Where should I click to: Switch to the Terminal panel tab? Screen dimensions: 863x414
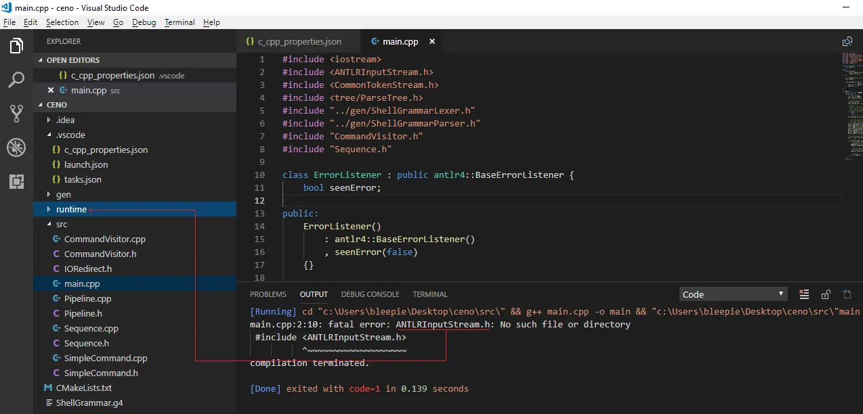[430, 294]
